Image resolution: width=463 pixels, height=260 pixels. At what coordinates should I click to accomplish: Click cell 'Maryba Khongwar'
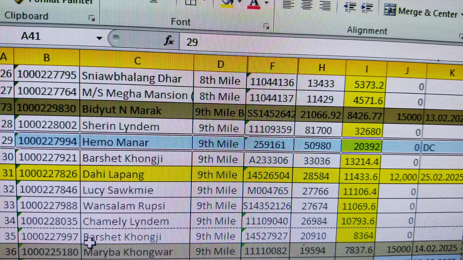(136, 252)
